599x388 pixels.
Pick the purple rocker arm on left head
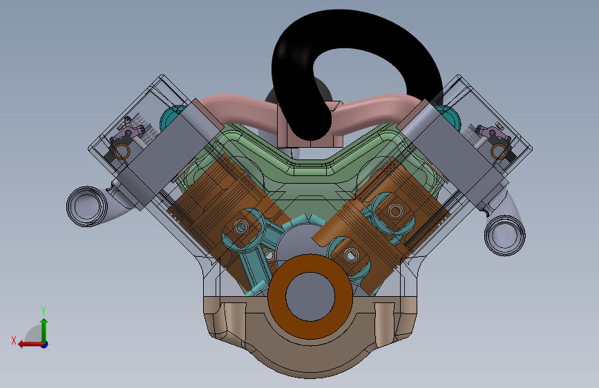[129, 131]
